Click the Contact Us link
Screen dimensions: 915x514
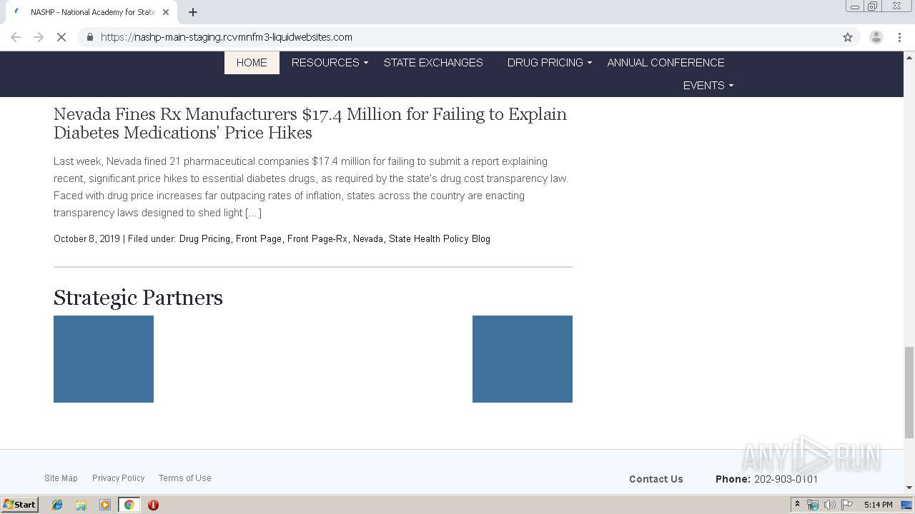tap(656, 479)
